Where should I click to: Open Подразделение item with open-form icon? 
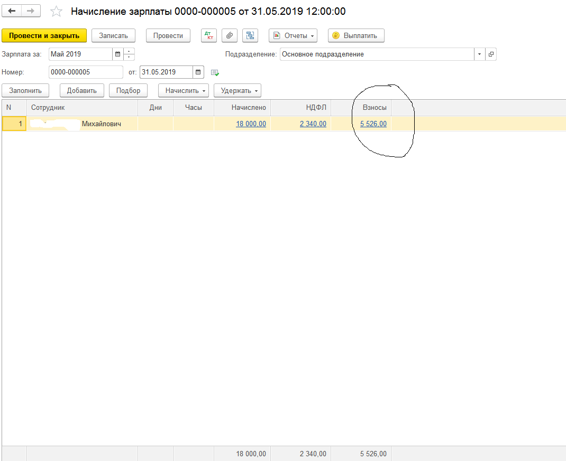(491, 54)
